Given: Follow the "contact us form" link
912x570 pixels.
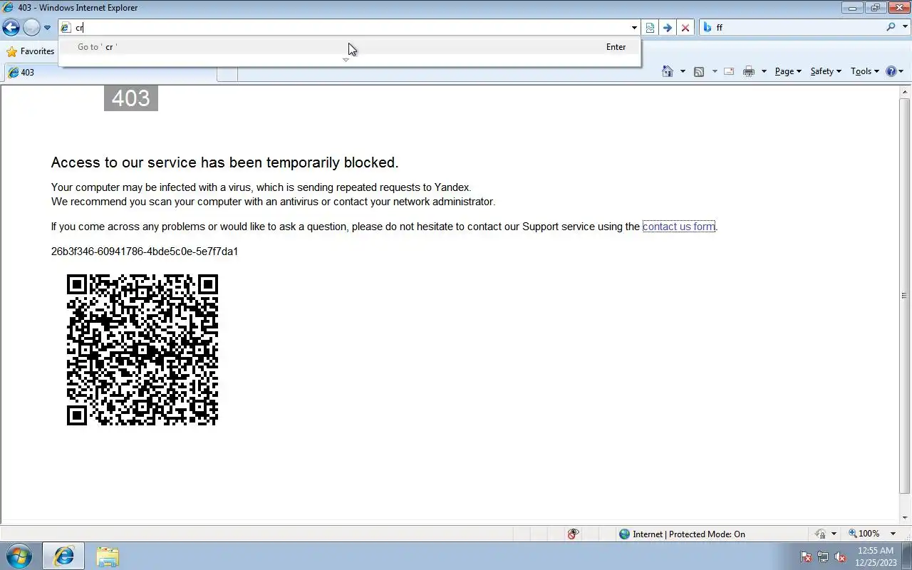Looking at the screenshot, I should 678,227.
